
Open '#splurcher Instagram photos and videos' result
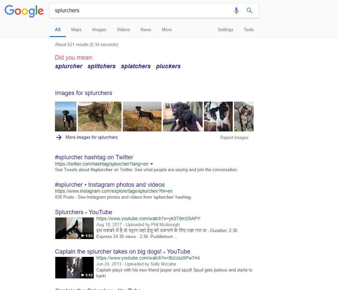tap(110, 185)
